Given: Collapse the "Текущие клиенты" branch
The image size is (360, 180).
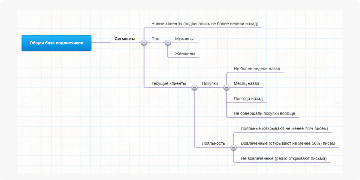Looking at the screenshot, I should (x=194, y=87).
